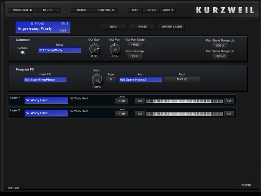Adjust the Out Gain knob
Viewport: 261px width, 196px height.
coord(95,48)
